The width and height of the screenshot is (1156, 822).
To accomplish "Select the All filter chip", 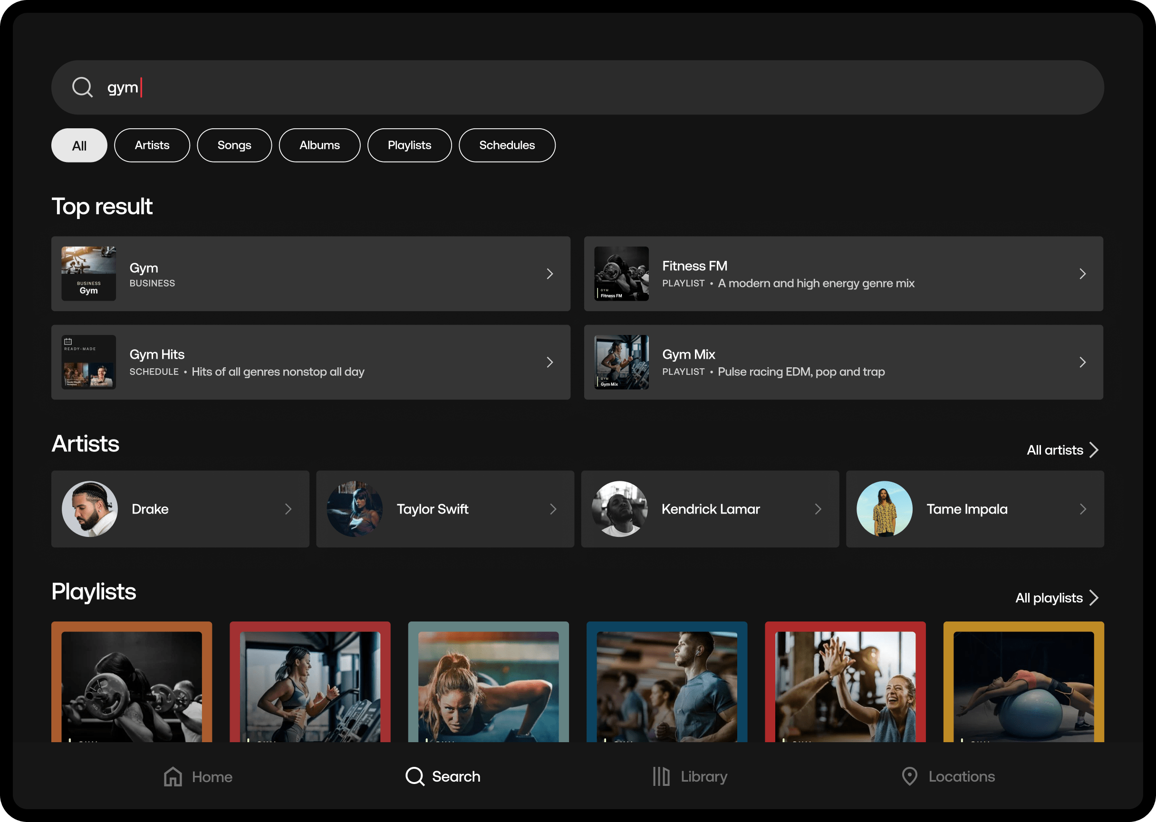I will tap(79, 145).
